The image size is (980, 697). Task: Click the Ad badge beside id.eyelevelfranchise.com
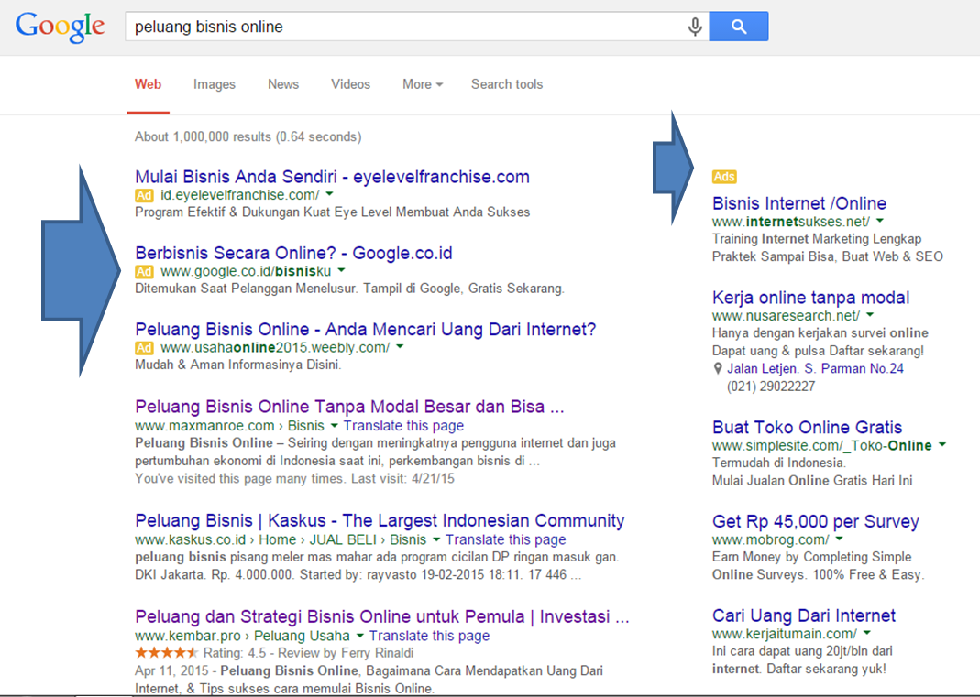(144, 195)
